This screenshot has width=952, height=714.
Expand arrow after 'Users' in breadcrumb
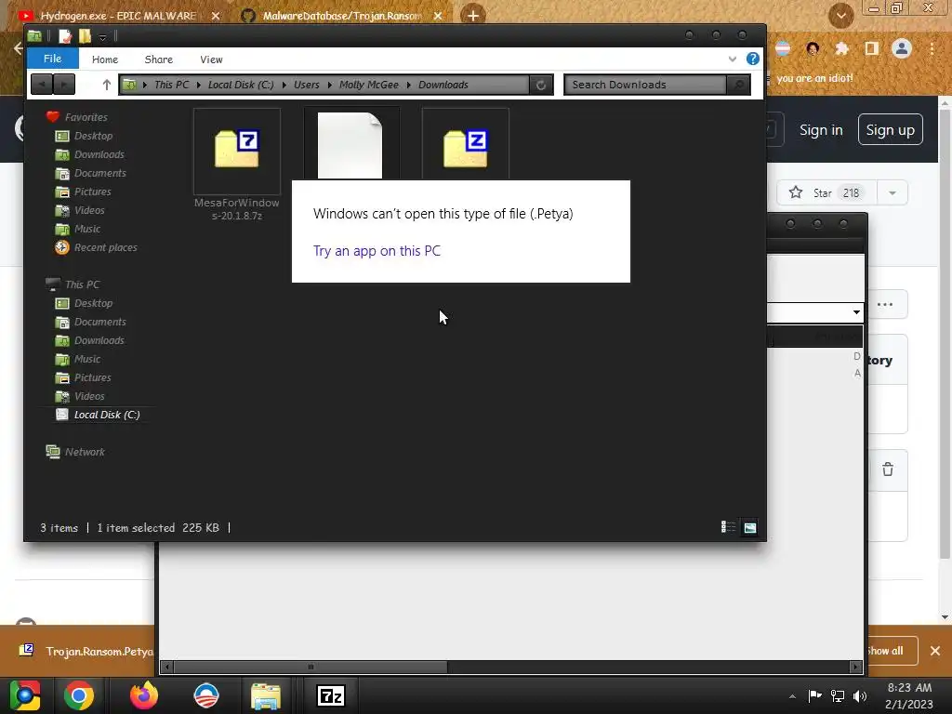pyautogui.click(x=330, y=85)
